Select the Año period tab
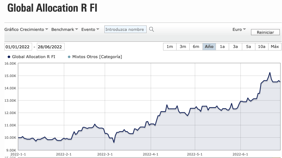282x158 pixels. [x=209, y=46]
